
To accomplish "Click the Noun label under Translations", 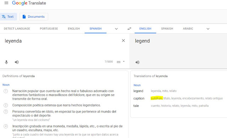I will click(x=137, y=85).
